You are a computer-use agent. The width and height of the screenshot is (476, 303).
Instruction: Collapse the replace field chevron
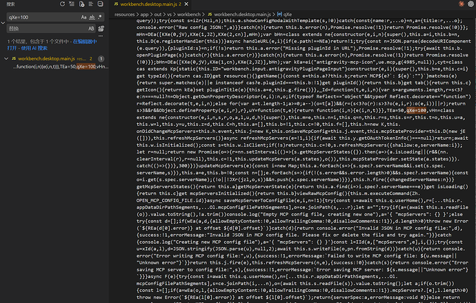[x=3, y=23]
